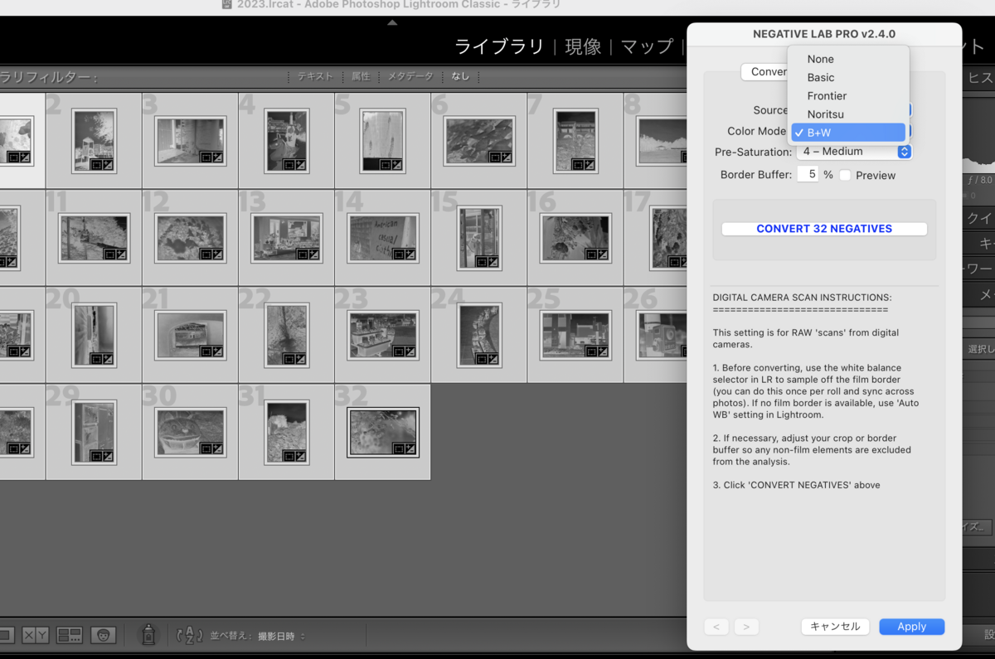This screenshot has width=995, height=659.
Task: Select the Convert tab in Negative Lab Pro
Action: pos(764,72)
